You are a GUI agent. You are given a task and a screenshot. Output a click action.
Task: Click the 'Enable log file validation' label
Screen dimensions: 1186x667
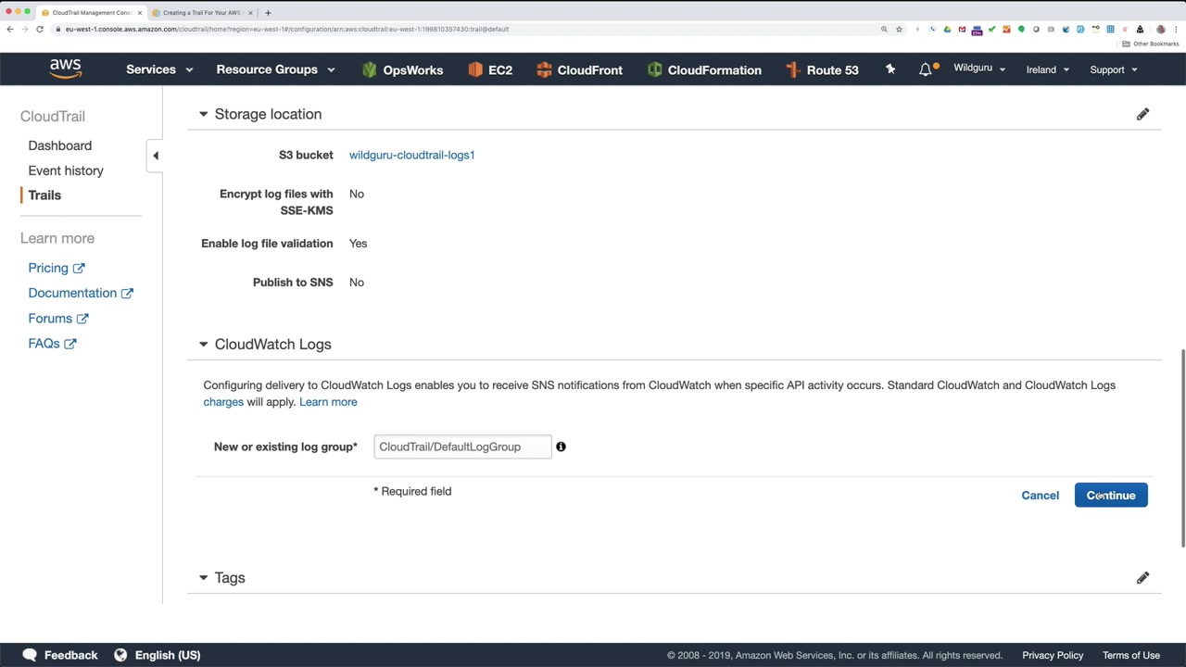(x=267, y=244)
